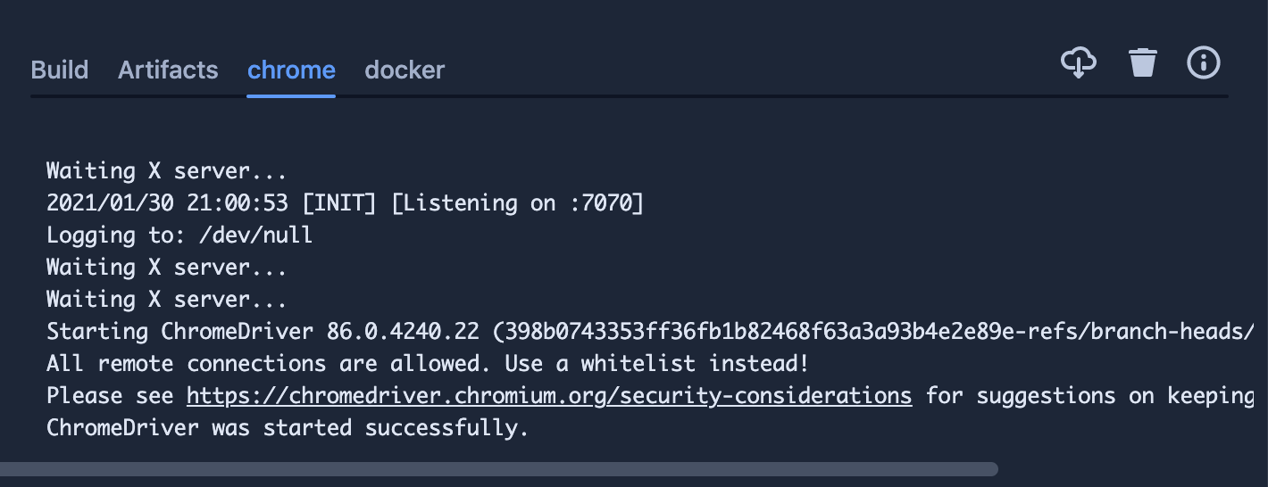Delete the log using trash icon

coord(1143,62)
